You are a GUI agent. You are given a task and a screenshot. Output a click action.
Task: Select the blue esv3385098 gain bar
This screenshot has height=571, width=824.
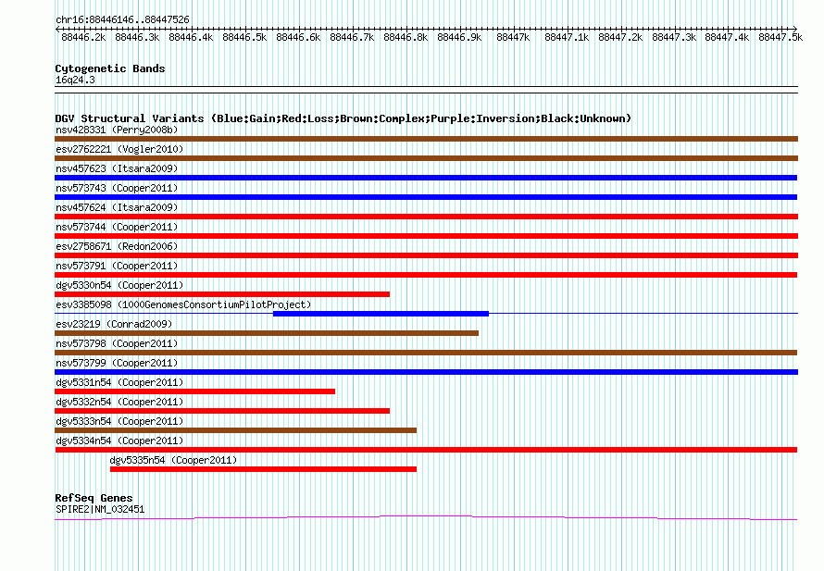[x=381, y=314]
